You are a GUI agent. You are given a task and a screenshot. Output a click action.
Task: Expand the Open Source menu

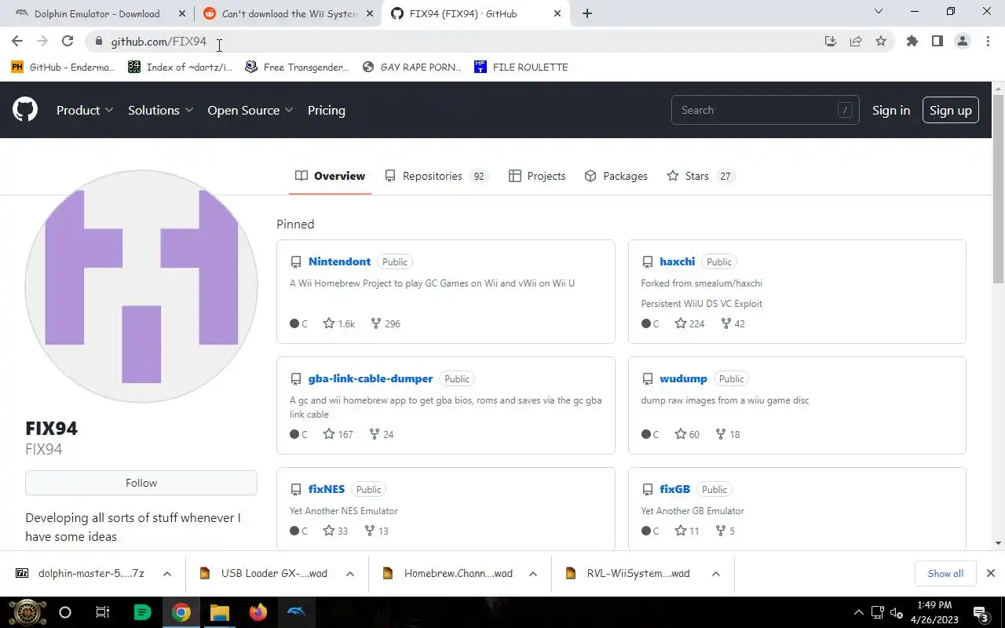coord(250,110)
